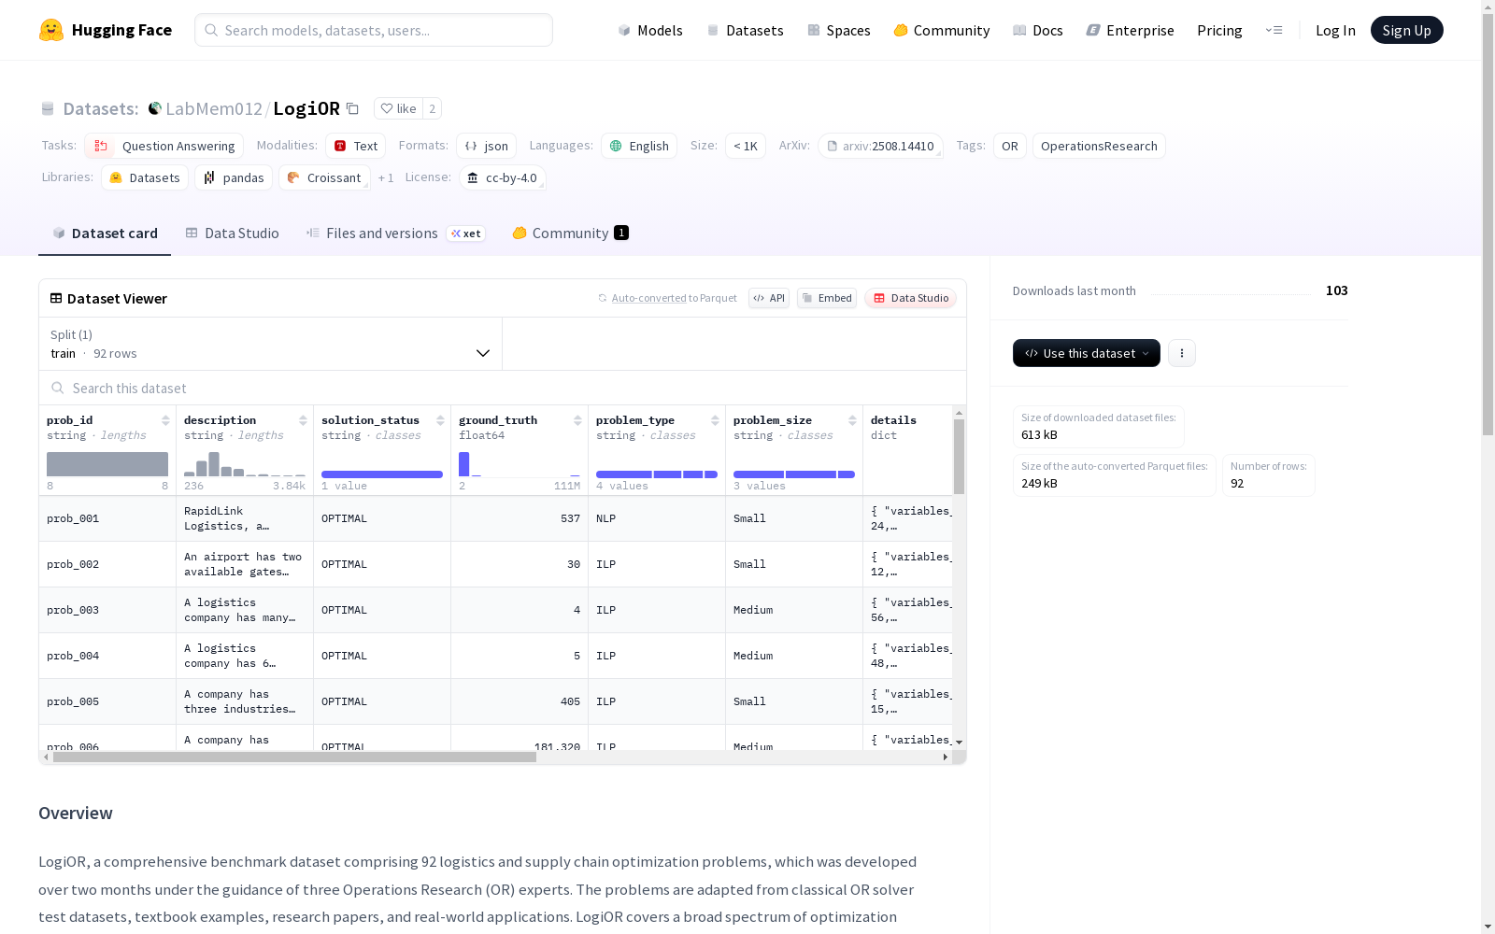The image size is (1495, 934).
Task: Click the description starting 'An airport has two'
Action: (x=243, y=564)
